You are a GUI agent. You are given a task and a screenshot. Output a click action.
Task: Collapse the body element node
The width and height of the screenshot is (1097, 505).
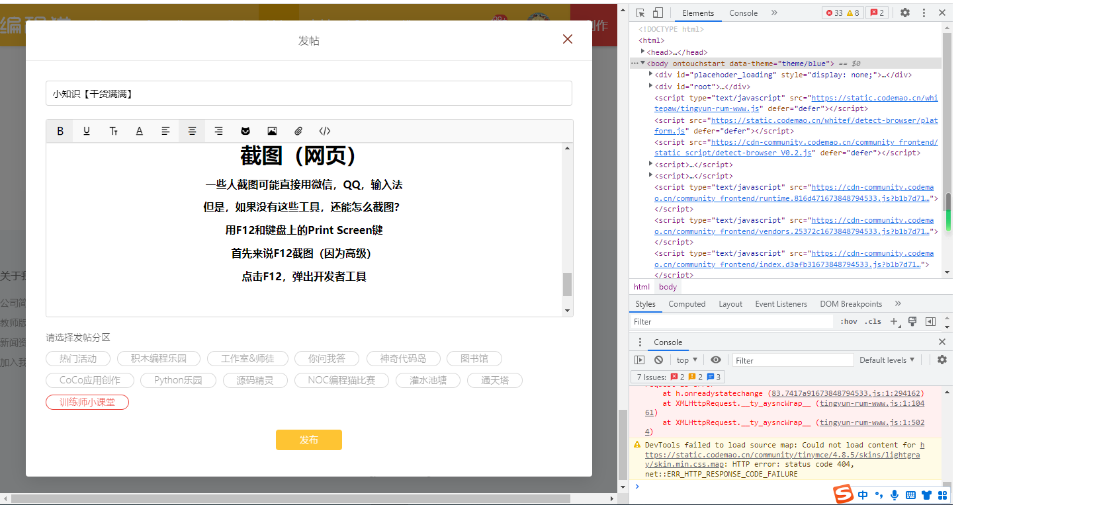642,63
